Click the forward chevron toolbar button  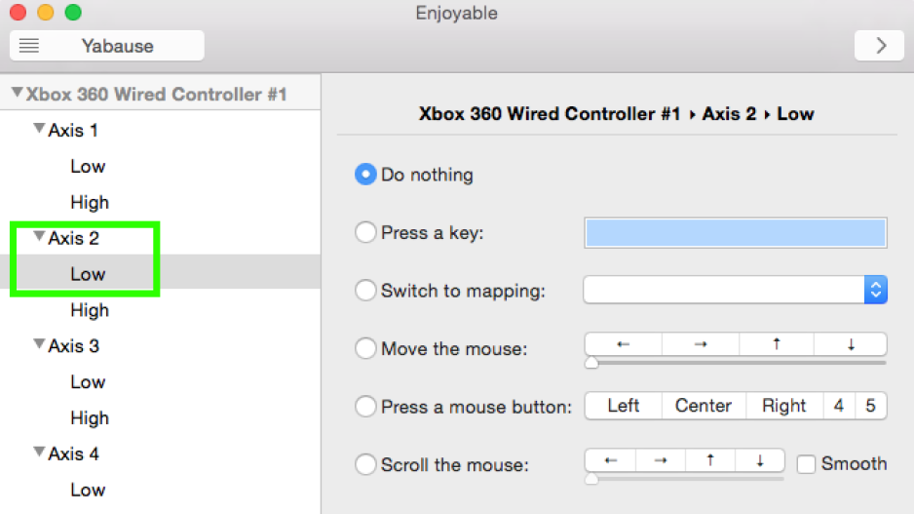coord(879,46)
